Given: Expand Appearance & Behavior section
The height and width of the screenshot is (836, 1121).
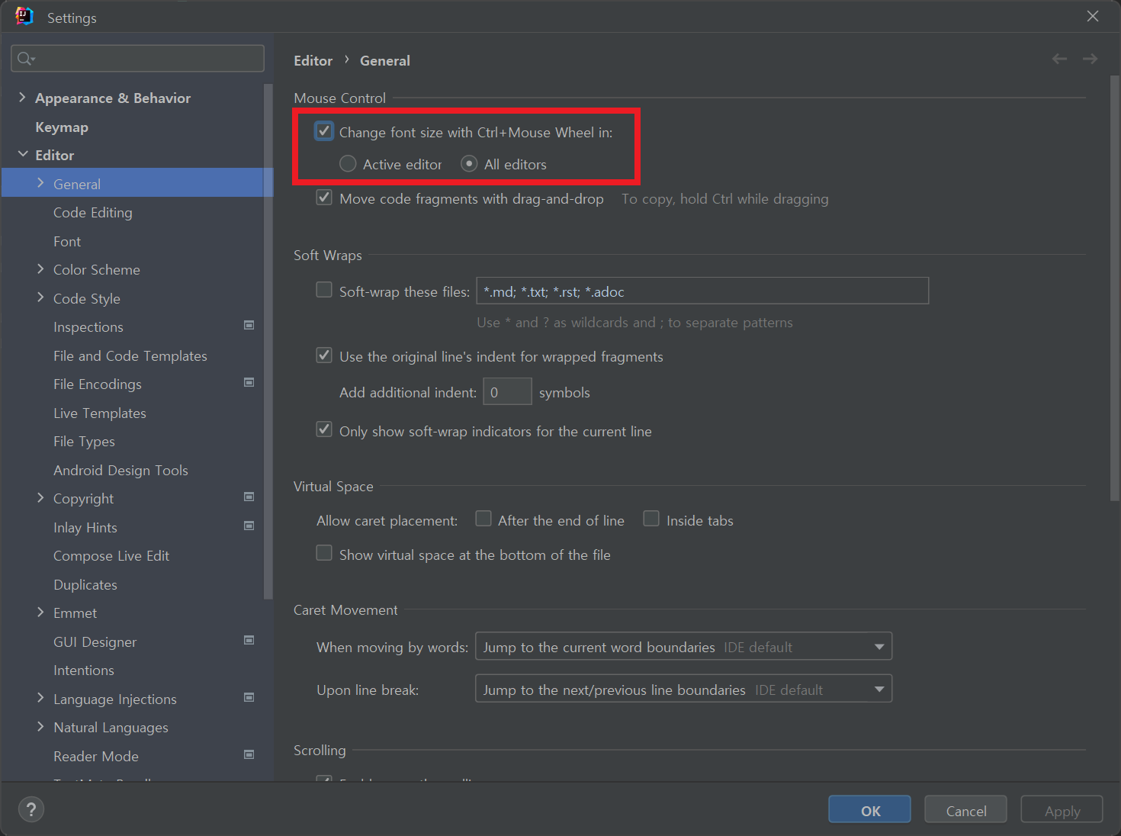Looking at the screenshot, I should 22,98.
